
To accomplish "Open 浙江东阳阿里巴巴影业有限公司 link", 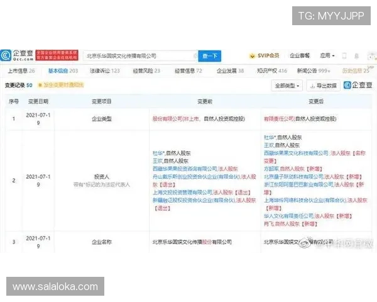I will (299, 184).
